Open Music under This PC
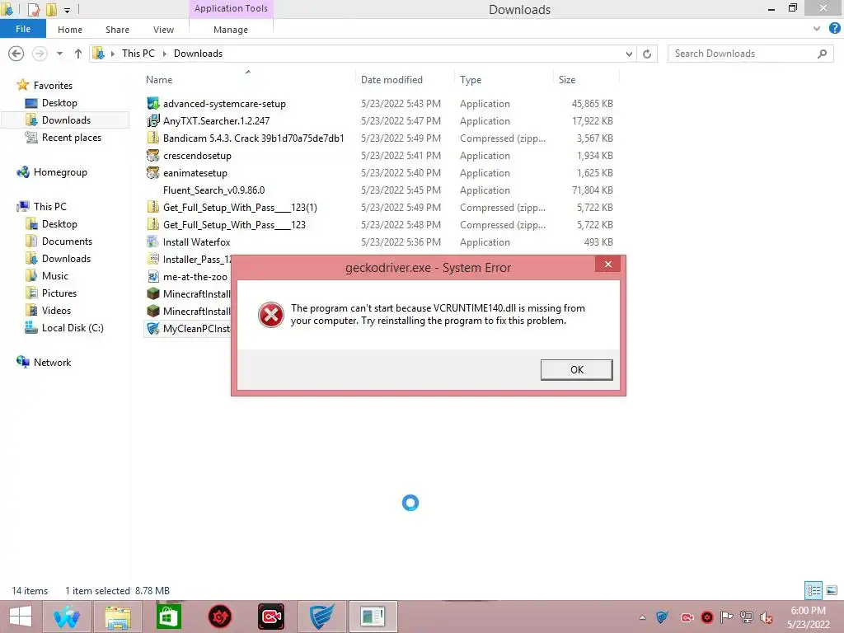The height and width of the screenshot is (633, 844). pos(55,275)
